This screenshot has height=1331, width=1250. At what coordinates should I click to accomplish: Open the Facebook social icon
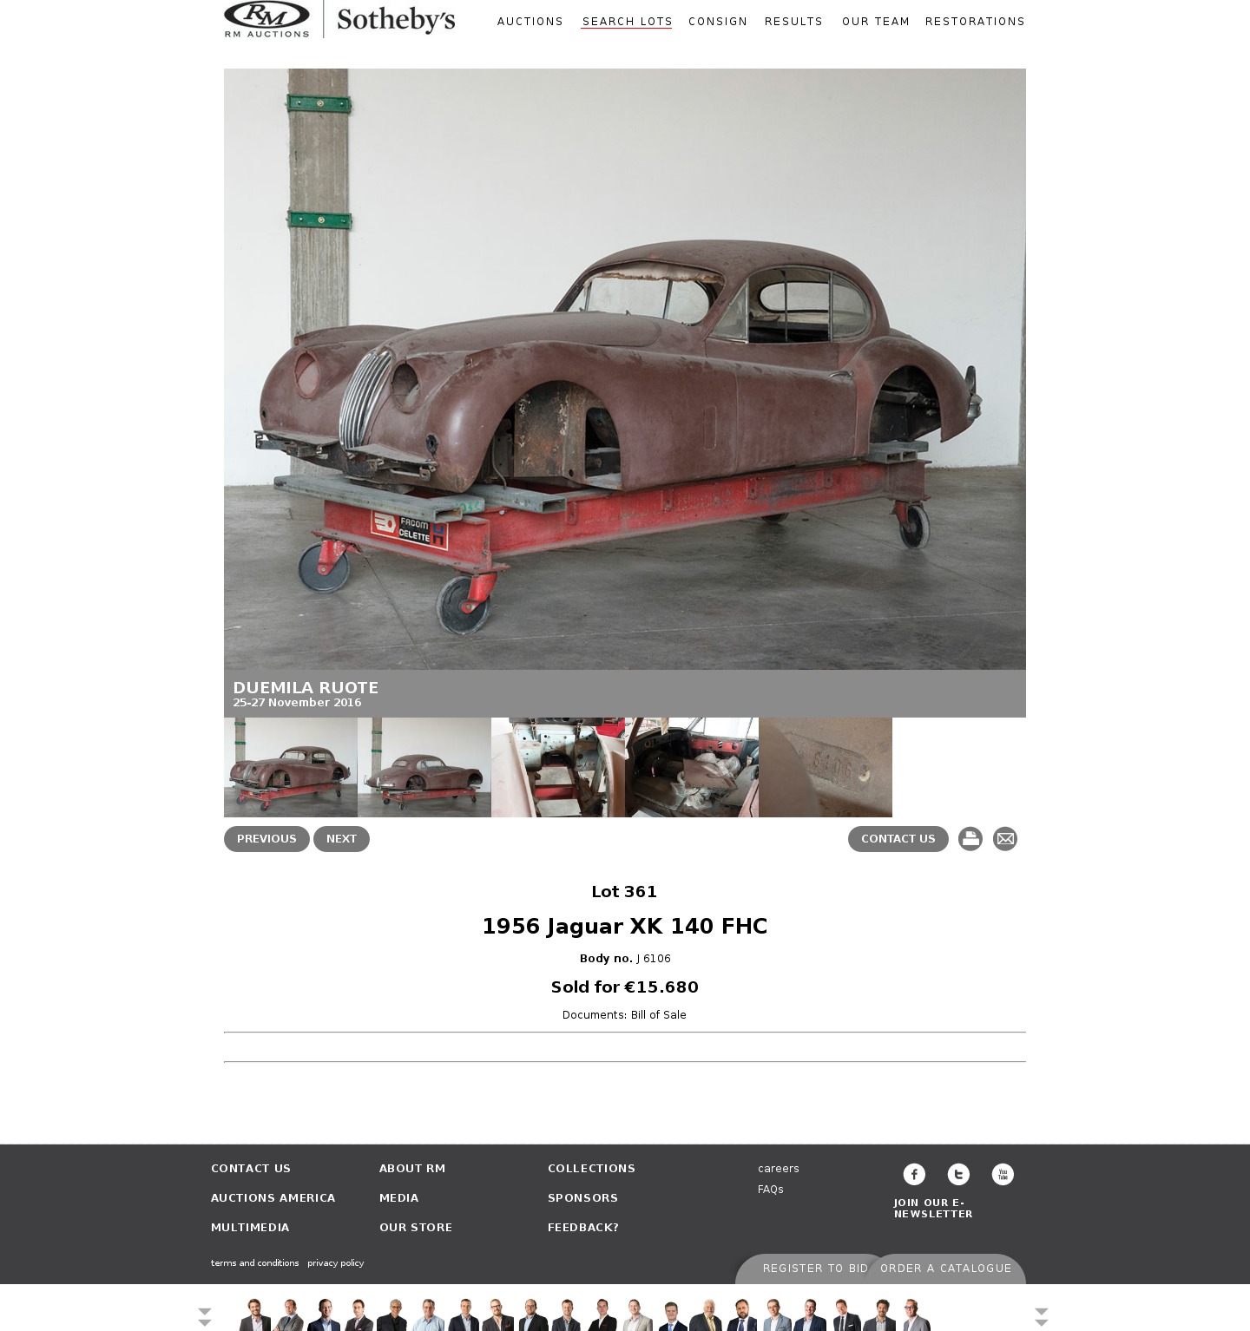(914, 1174)
